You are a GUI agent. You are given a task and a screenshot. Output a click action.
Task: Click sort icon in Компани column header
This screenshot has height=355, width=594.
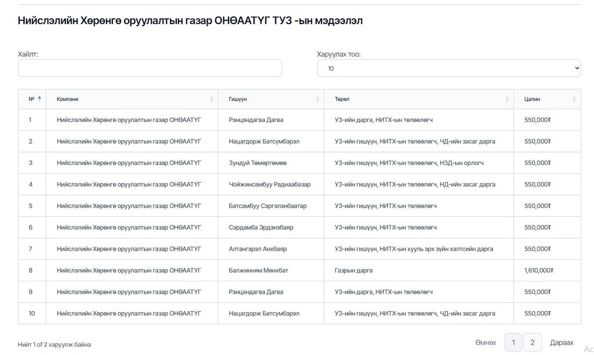tap(211, 99)
